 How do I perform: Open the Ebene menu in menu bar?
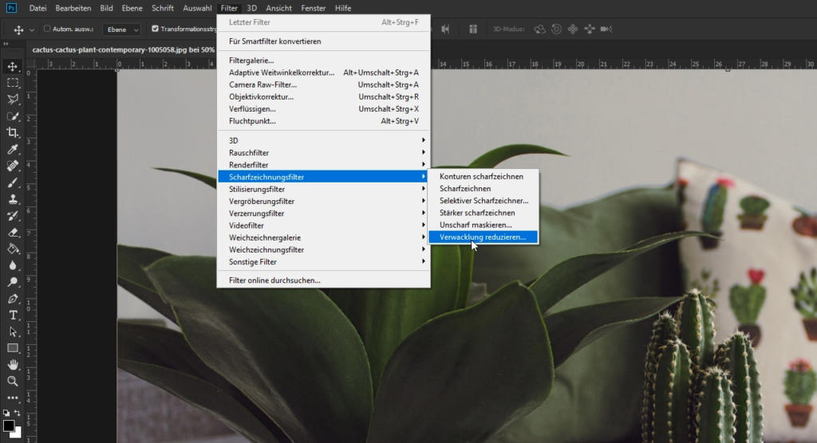[132, 8]
